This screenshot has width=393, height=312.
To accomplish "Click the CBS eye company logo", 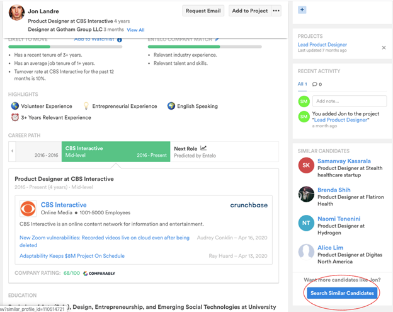I will [x=28, y=209].
